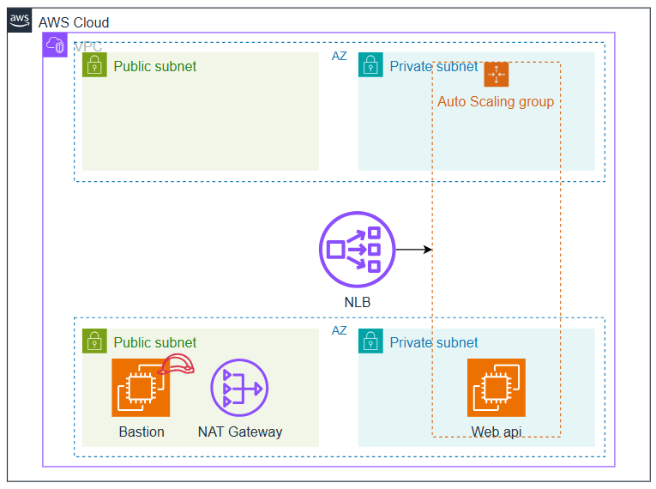This screenshot has height=489, width=656.
Task: Select the Web api EC2 instance icon
Action: pyautogui.click(x=497, y=388)
